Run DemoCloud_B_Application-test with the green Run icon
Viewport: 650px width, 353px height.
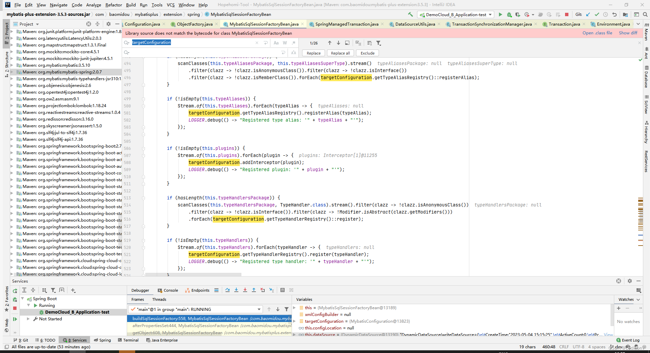[x=500, y=14]
